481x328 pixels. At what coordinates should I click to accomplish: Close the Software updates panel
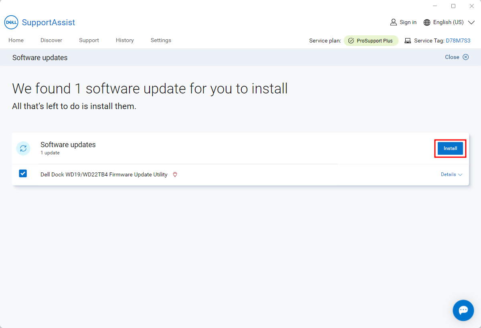[x=457, y=57]
